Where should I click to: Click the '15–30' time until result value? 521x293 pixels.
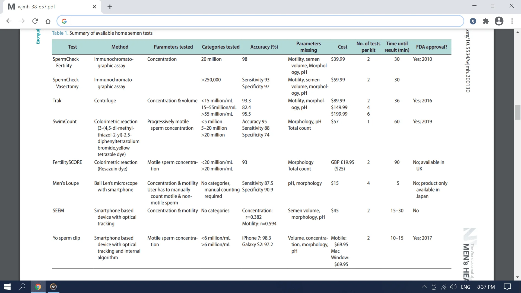397,211
